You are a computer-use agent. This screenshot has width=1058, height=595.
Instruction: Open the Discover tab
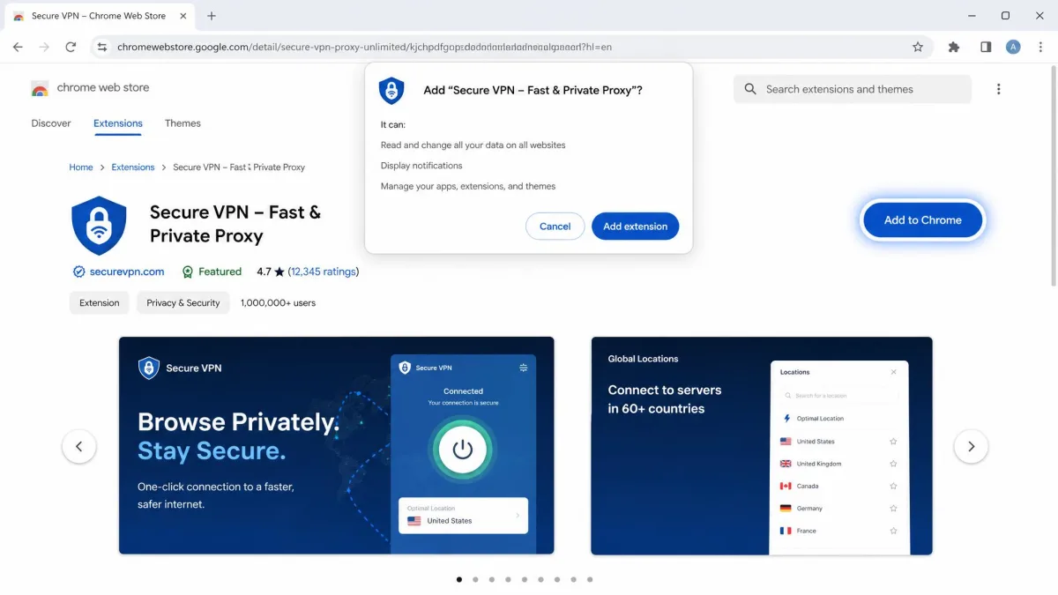click(x=51, y=123)
